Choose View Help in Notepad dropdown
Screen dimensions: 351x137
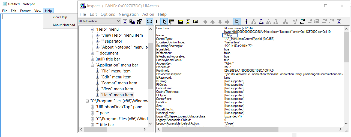[x=60, y=17]
